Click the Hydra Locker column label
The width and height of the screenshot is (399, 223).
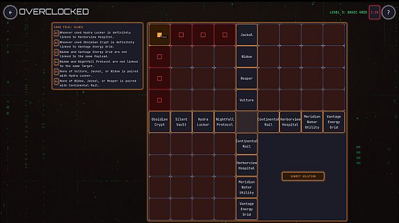(x=203, y=122)
